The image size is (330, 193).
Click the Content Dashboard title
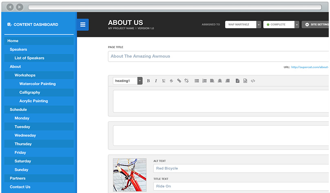(36, 24)
